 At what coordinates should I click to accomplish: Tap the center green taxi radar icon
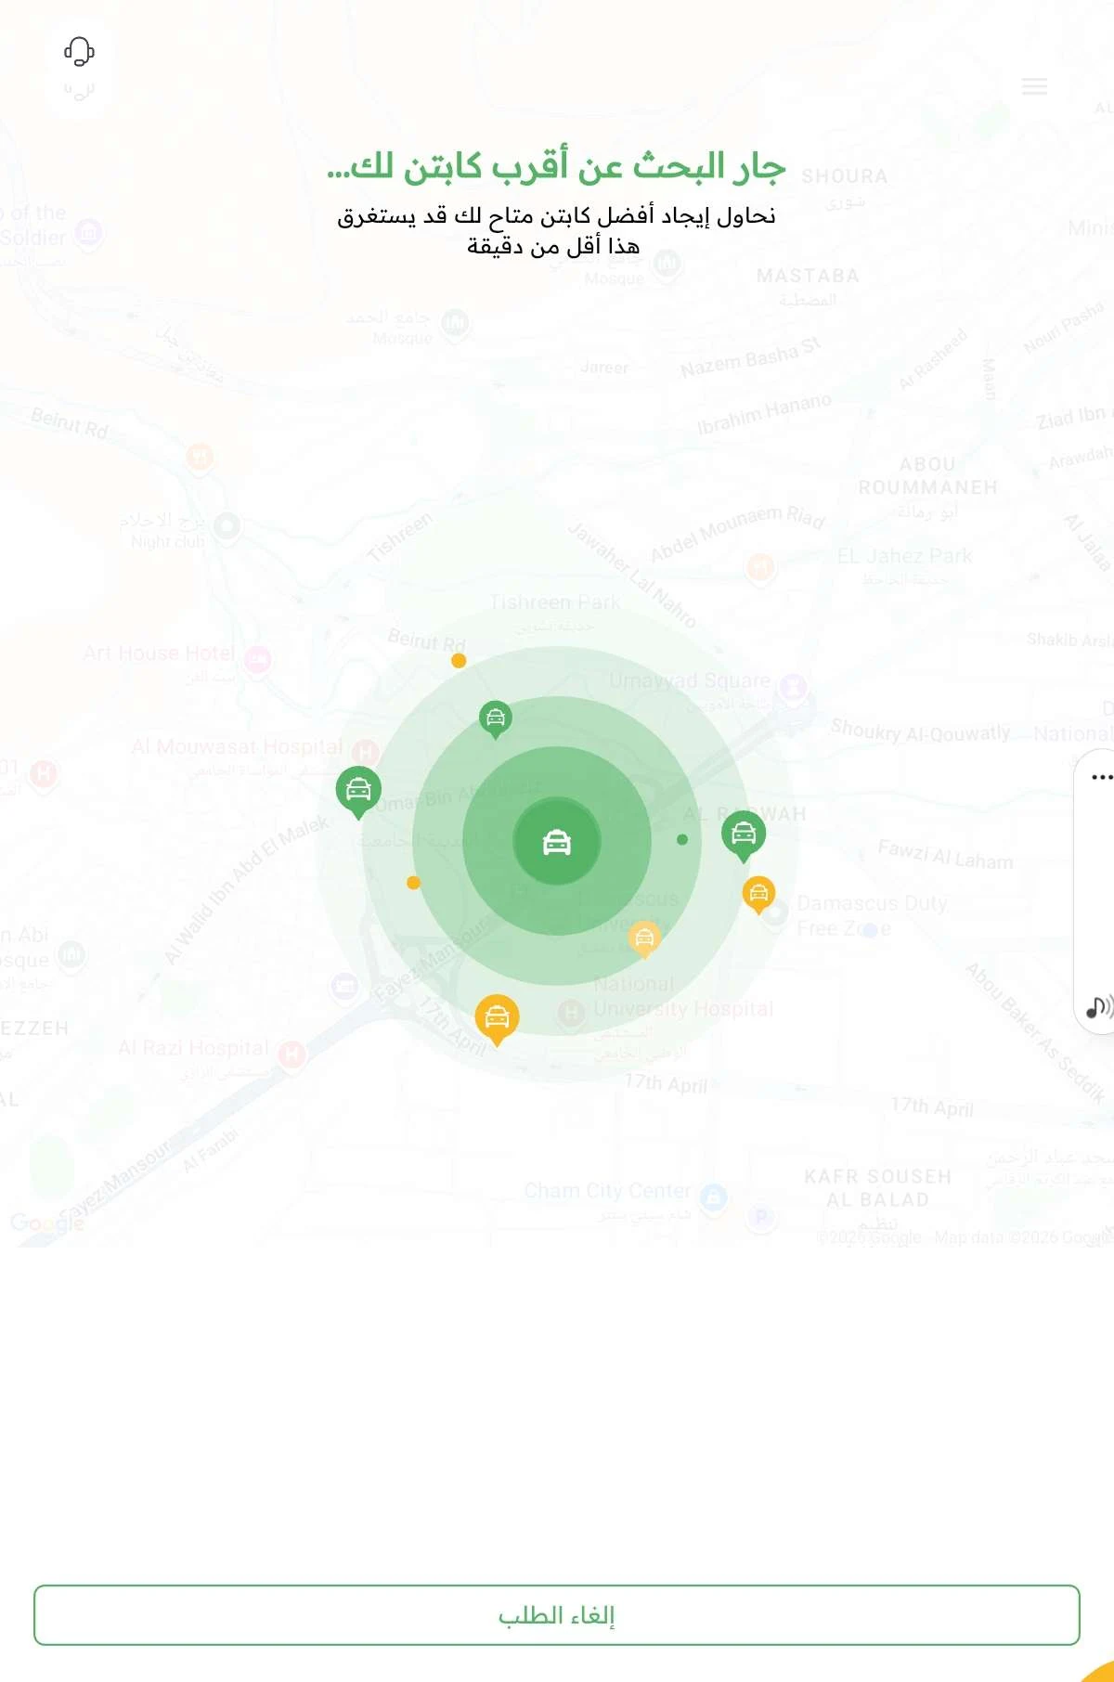557,842
